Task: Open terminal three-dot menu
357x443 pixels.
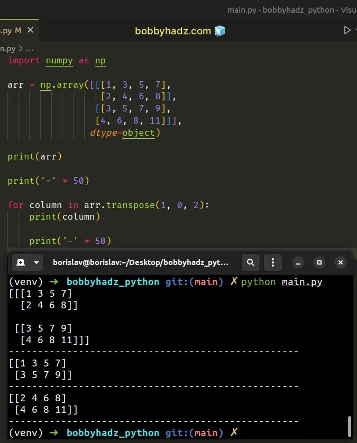Action: (273, 262)
